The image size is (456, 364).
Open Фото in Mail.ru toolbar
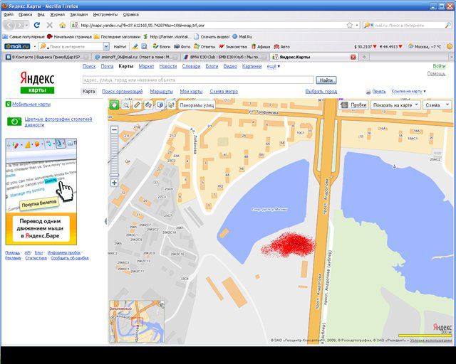coord(182,46)
